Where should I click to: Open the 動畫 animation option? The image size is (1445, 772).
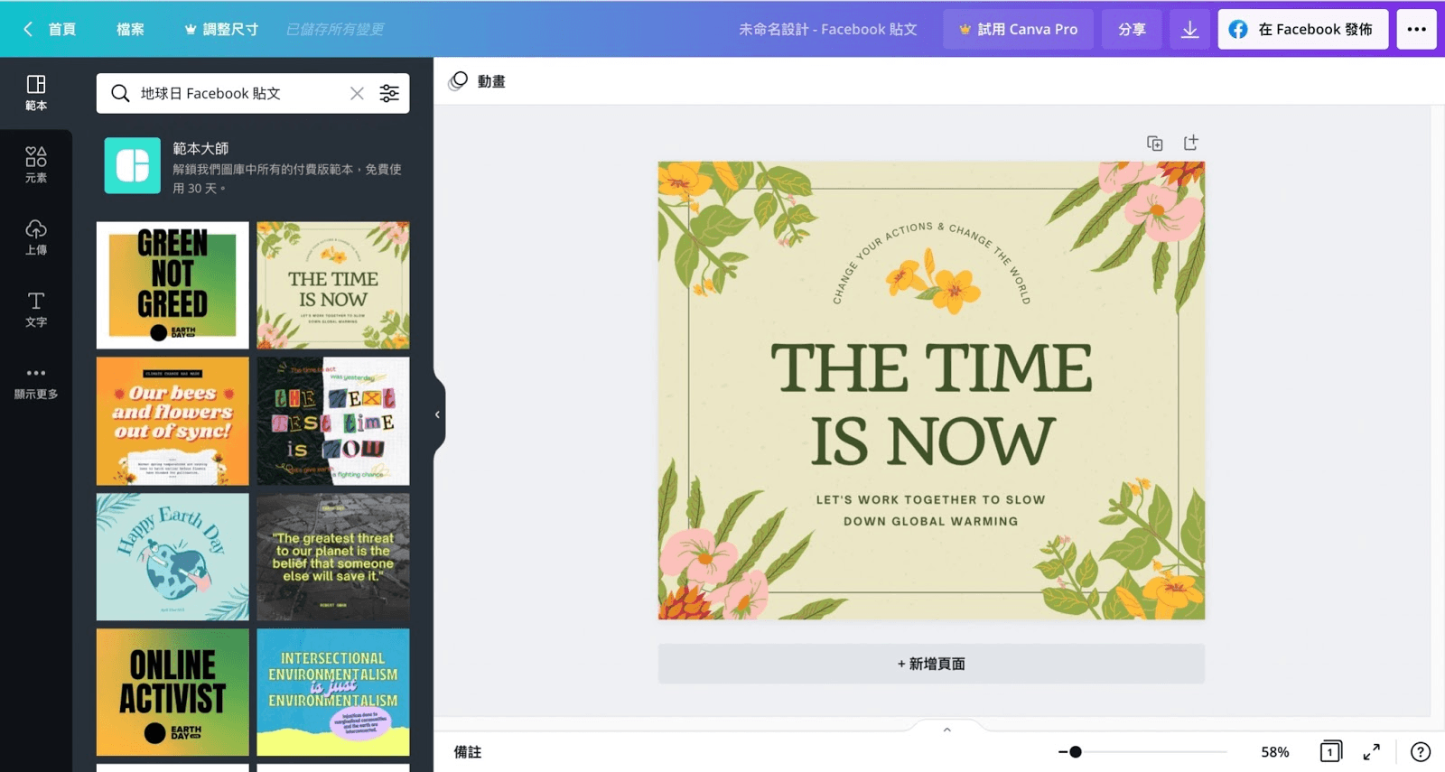478,81
